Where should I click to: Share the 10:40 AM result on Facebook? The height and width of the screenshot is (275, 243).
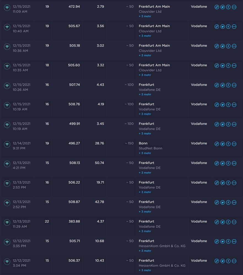click(x=228, y=27)
